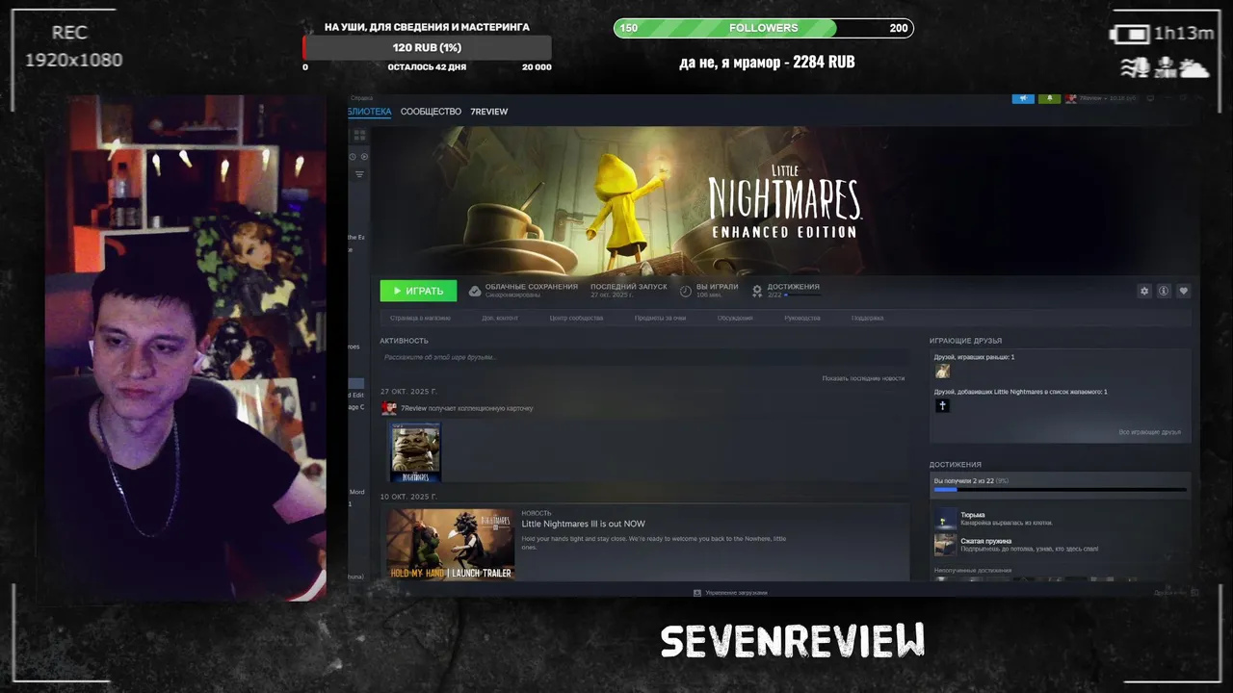Click the FOLLOWERS goal bar in stream overlay

click(x=763, y=28)
